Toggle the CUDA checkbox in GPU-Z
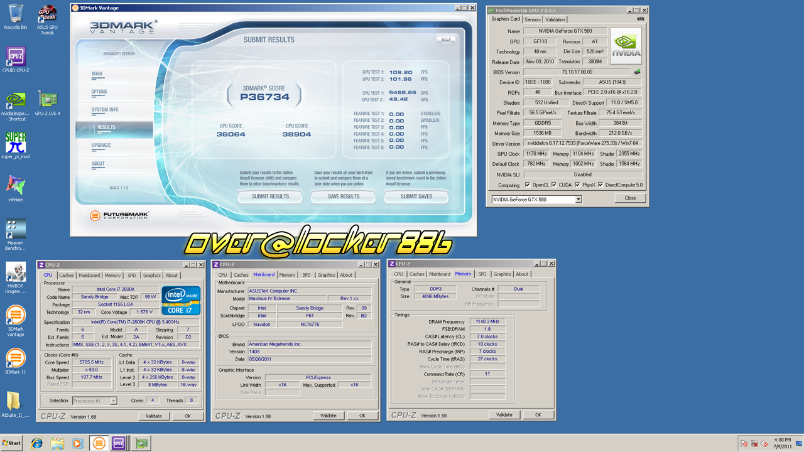 click(553, 185)
